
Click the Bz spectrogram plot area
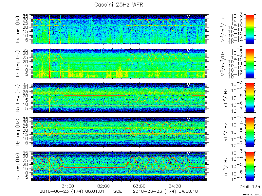pos(119,166)
